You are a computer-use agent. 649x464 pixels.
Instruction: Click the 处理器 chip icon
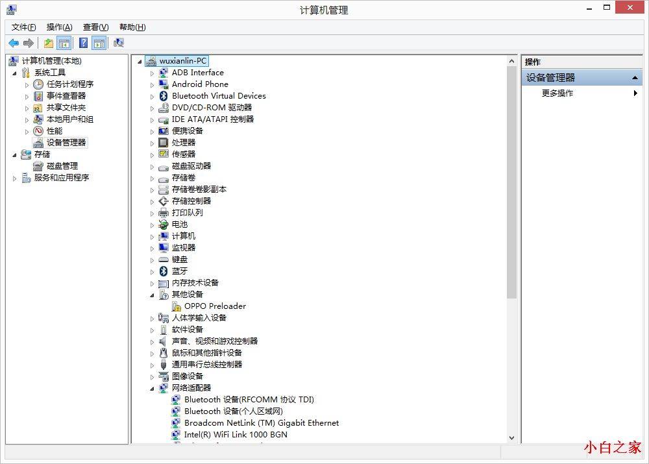click(164, 143)
